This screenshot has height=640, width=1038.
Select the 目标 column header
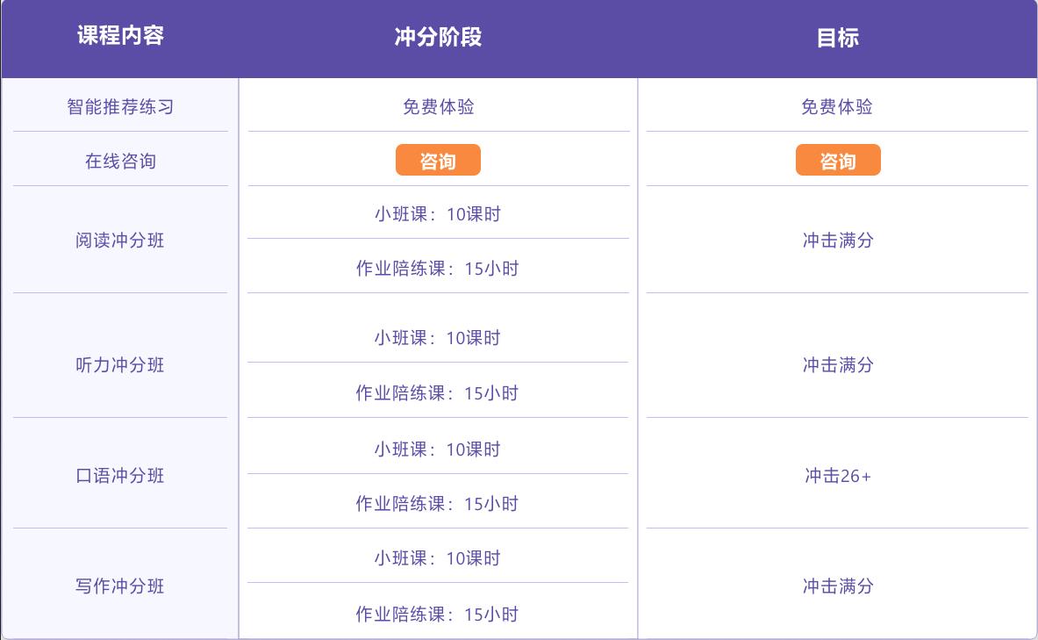[x=838, y=38]
